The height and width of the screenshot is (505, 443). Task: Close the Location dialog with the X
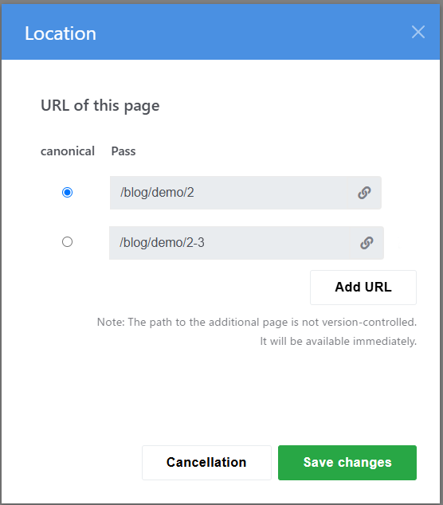point(418,32)
